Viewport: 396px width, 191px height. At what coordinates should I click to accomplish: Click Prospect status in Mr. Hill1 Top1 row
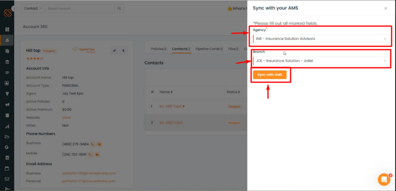pyautogui.click(x=234, y=107)
